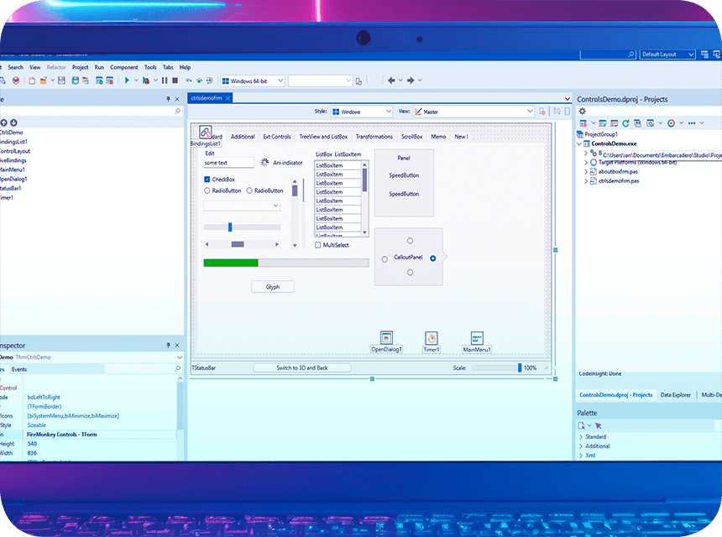This screenshot has height=537, width=722.
Task: Expand Standard category in Palette
Action: [x=581, y=436]
